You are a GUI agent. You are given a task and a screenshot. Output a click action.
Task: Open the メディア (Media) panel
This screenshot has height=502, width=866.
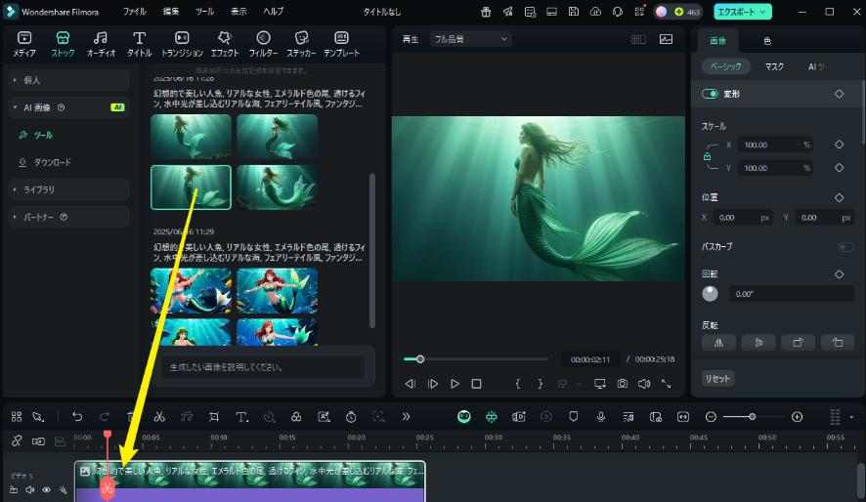point(24,44)
